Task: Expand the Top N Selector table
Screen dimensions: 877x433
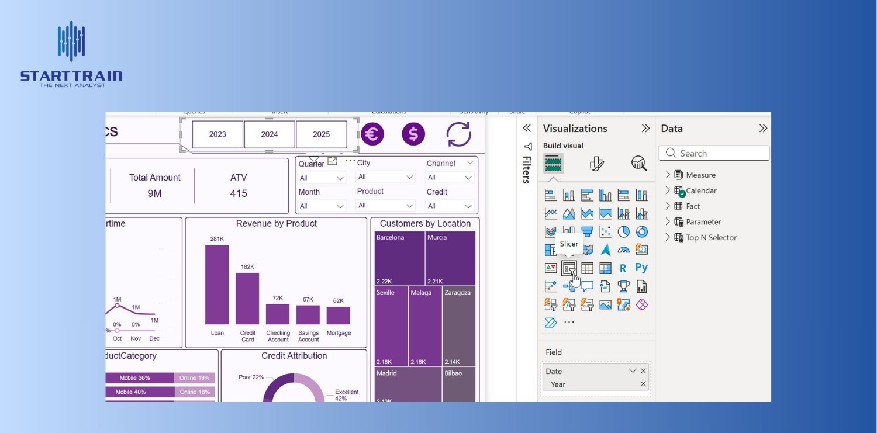Action: pyautogui.click(x=668, y=237)
